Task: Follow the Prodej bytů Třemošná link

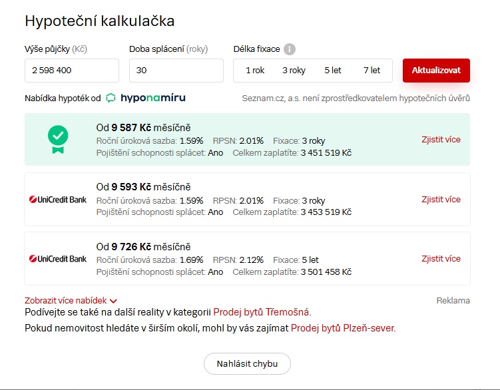Action: tap(261, 312)
